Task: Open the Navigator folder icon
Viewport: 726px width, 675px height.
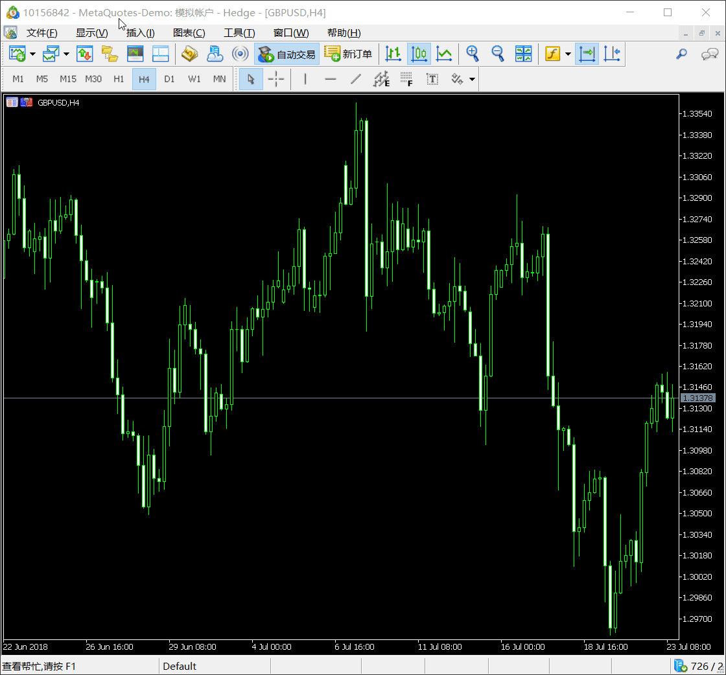Action: [x=110, y=54]
